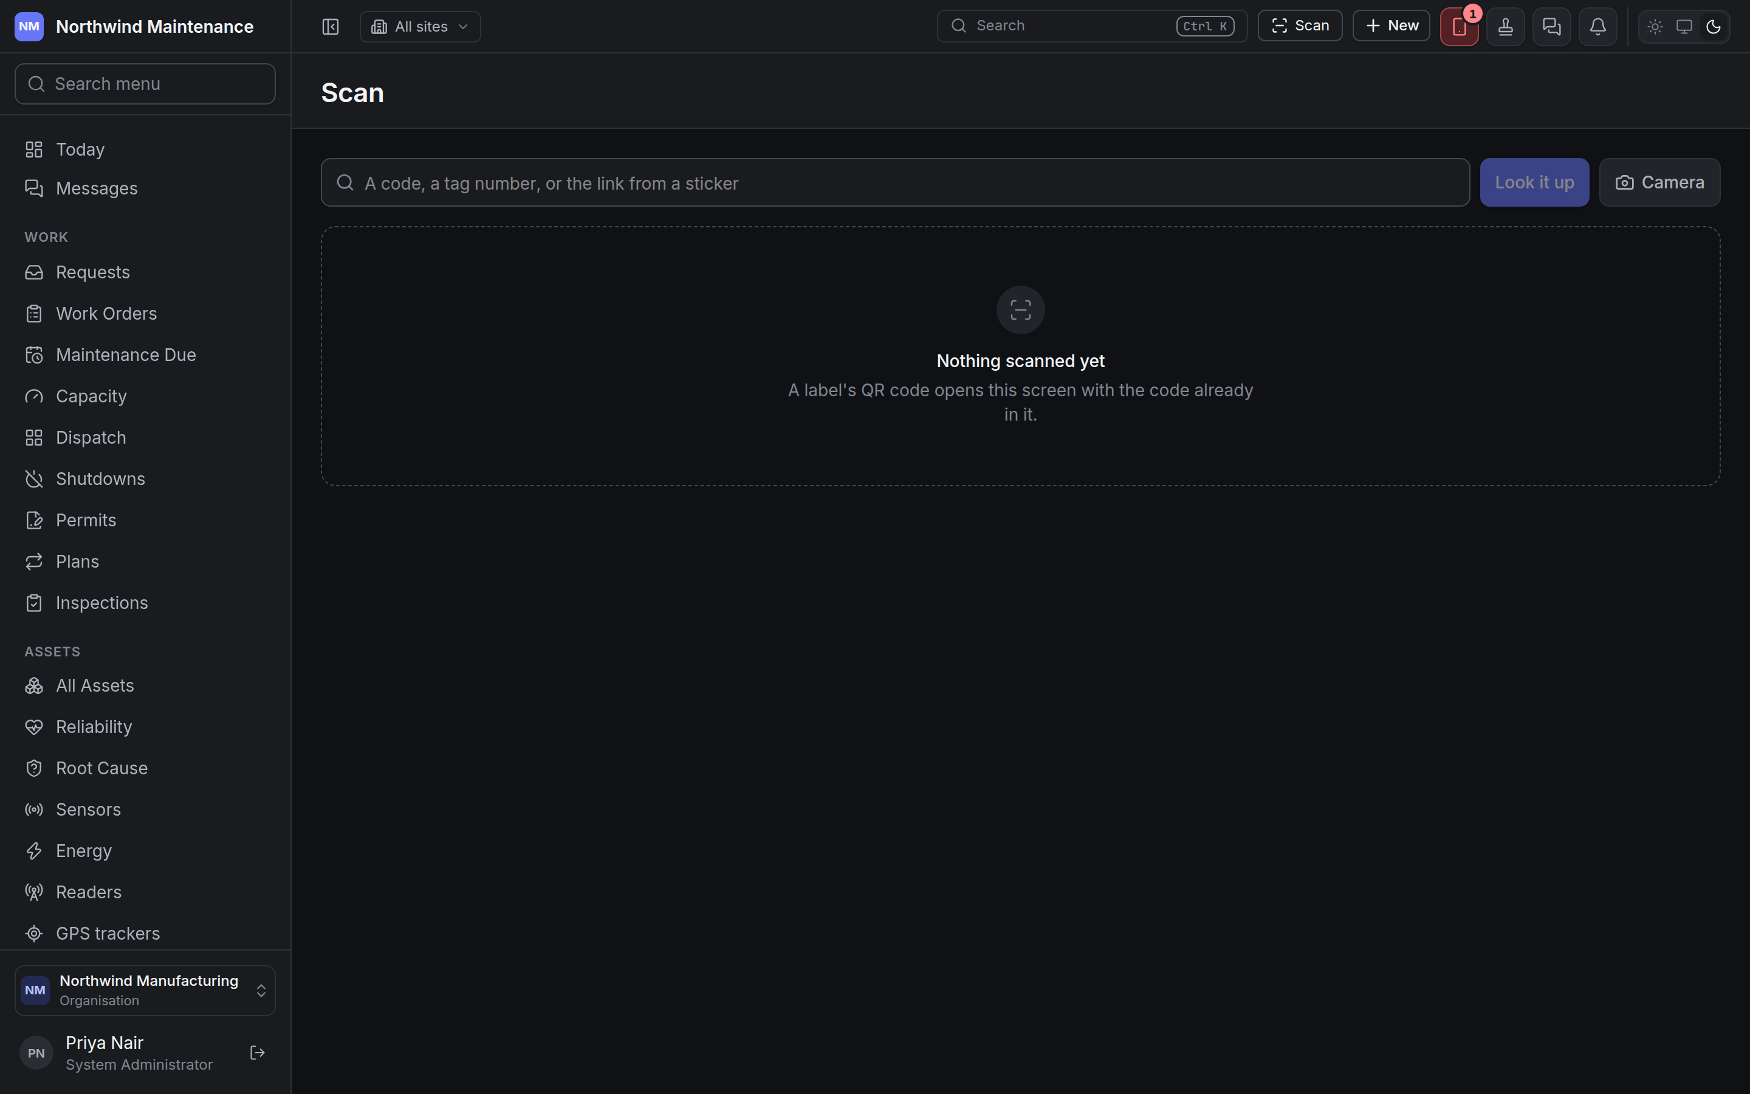Open Root Cause in sidebar
The height and width of the screenshot is (1094, 1750).
145,768
